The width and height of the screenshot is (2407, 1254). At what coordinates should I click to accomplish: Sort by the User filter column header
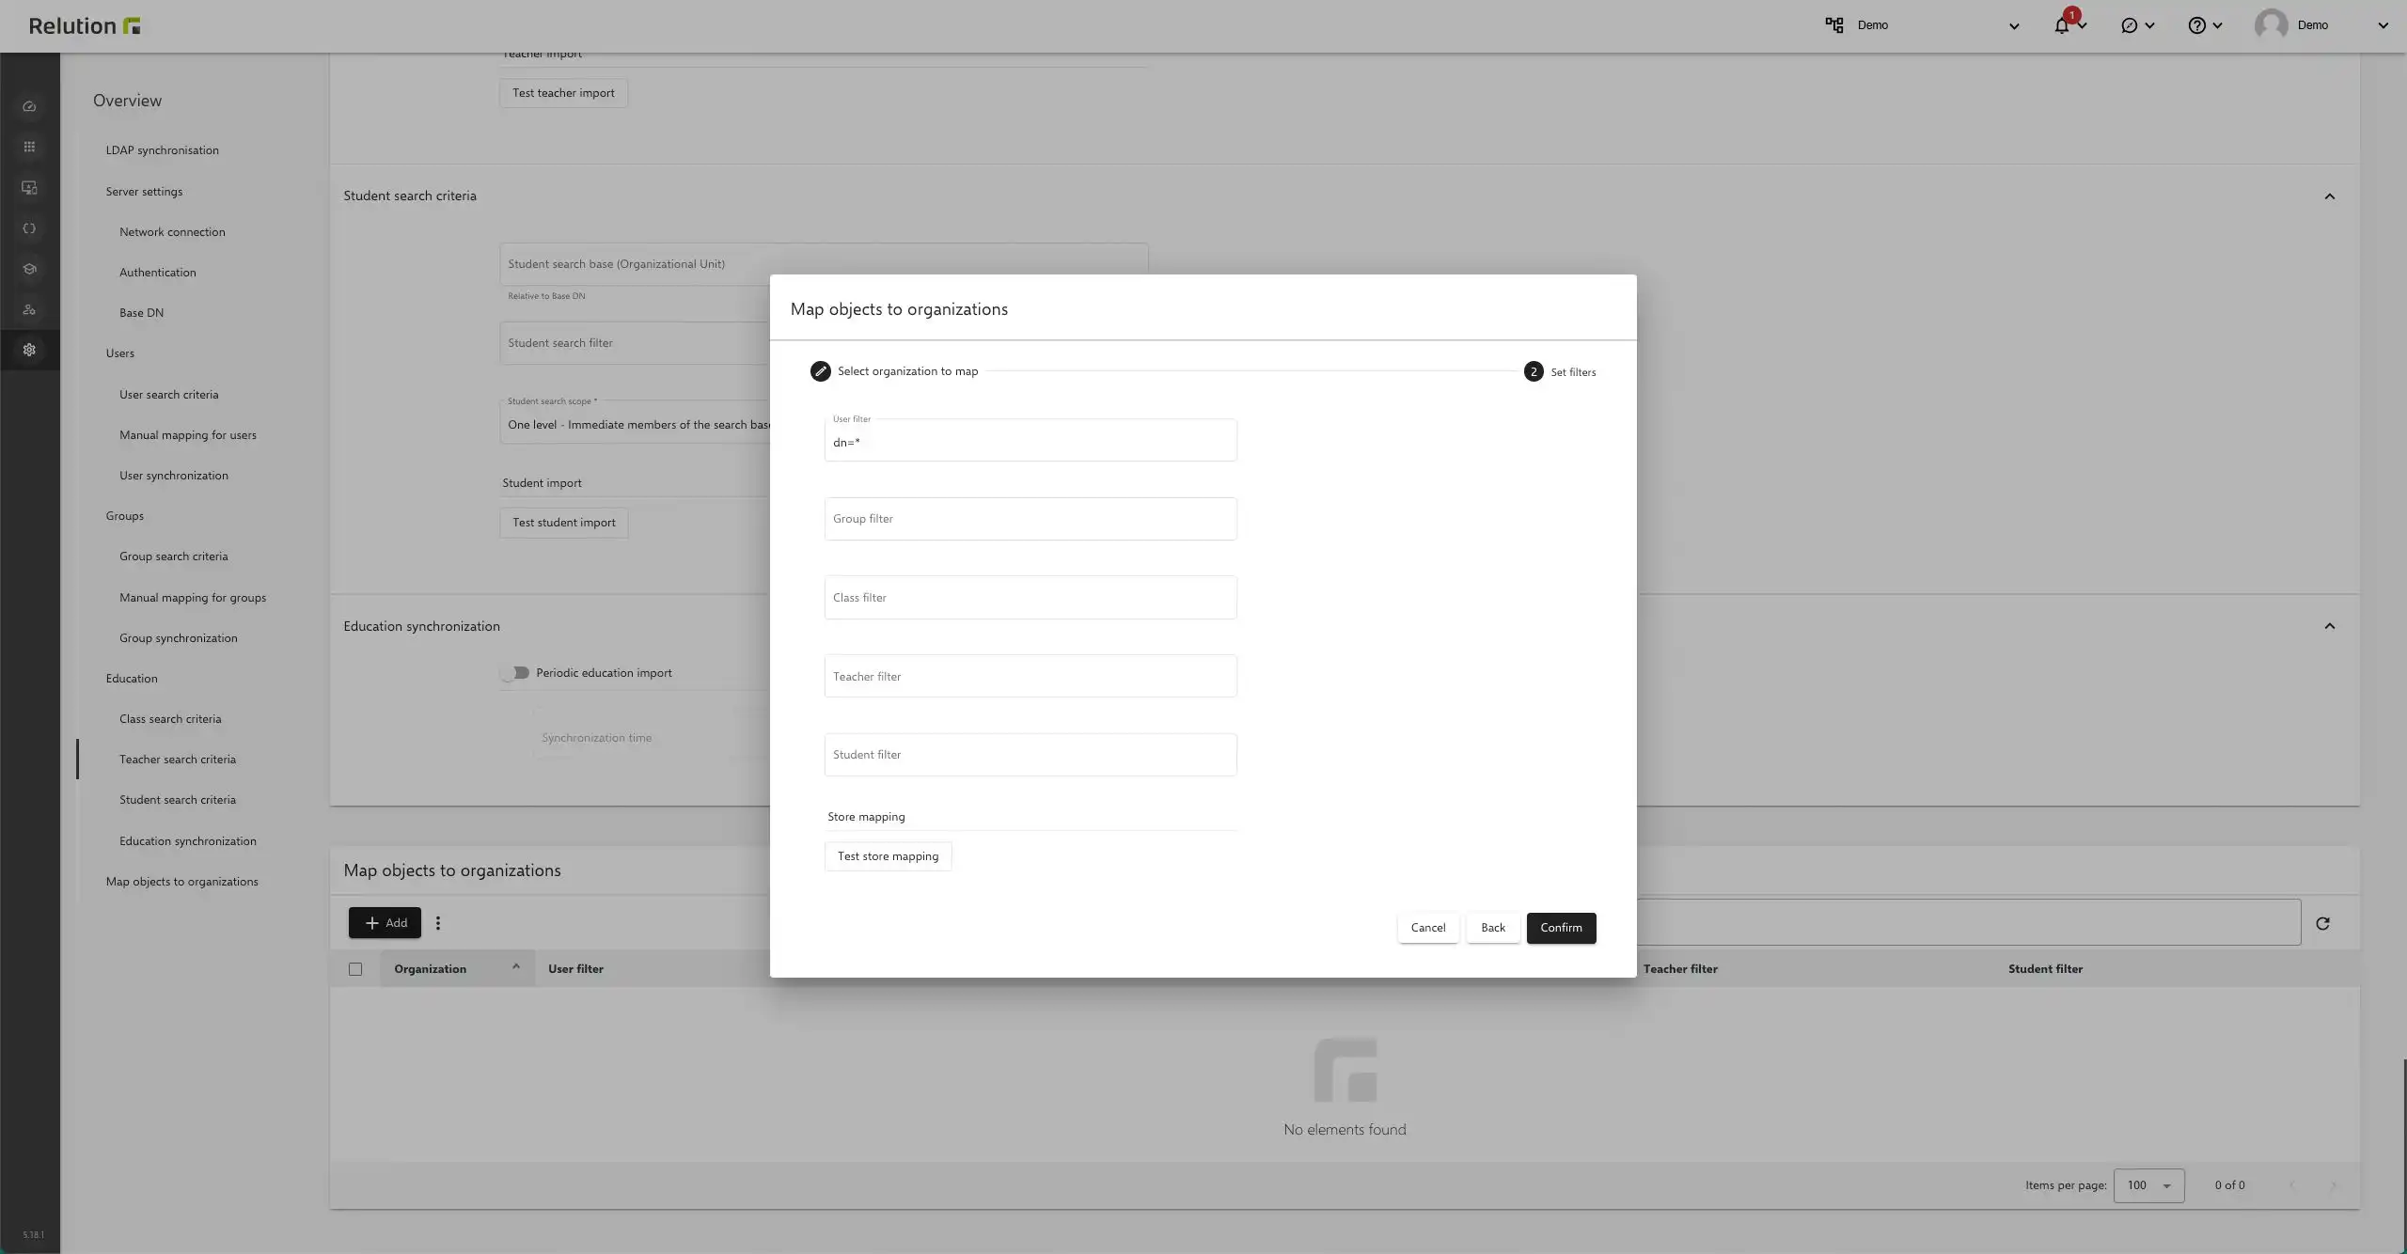coord(575,969)
